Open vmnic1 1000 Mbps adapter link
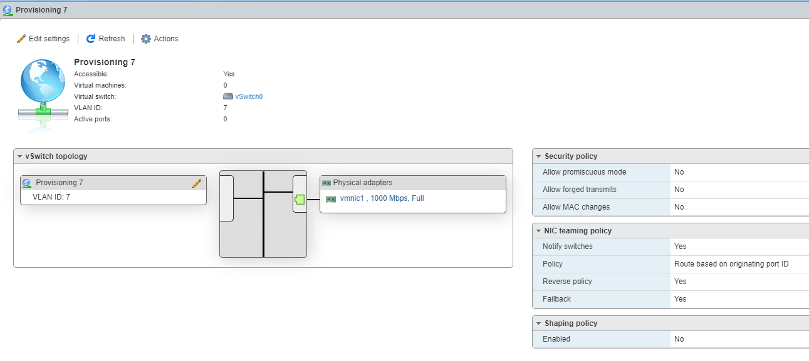Image resolution: width=809 pixels, height=361 pixels. [x=382, y=198]
